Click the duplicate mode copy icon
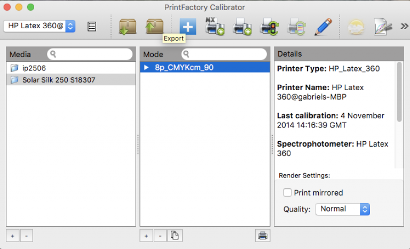The height and width of the screenshot is (249, 410). click(x=175, y=236)
